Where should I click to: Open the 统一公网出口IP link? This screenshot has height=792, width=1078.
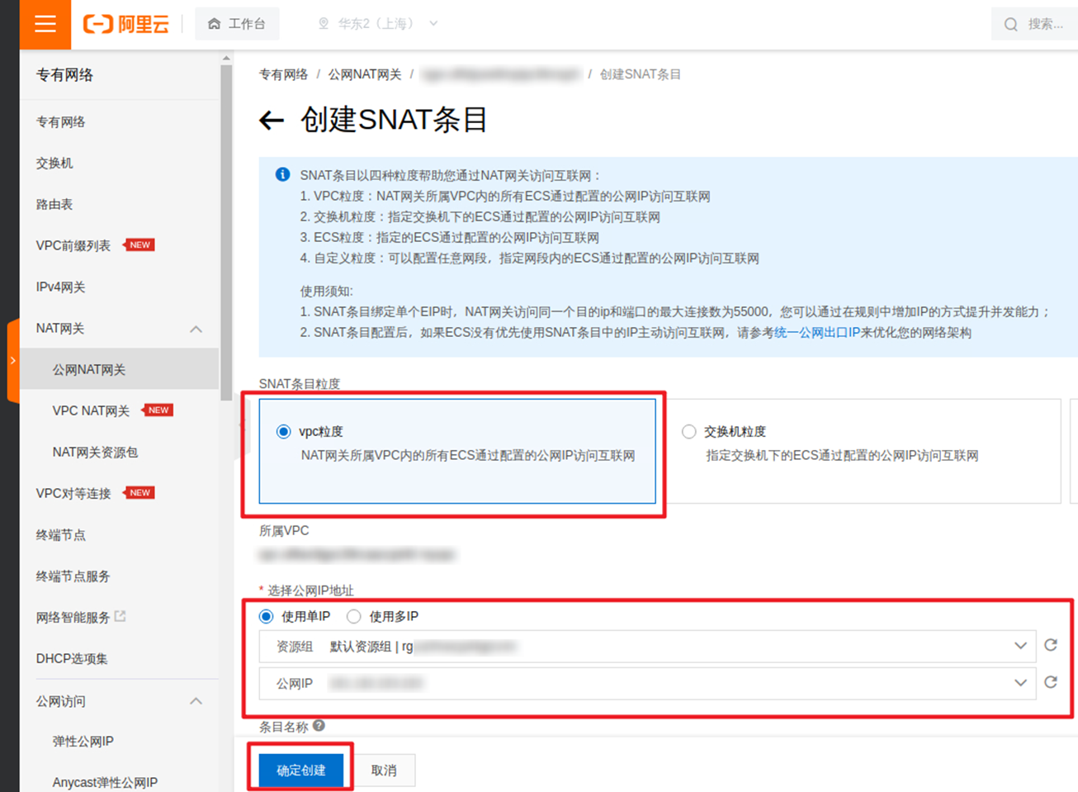(817, 332)
